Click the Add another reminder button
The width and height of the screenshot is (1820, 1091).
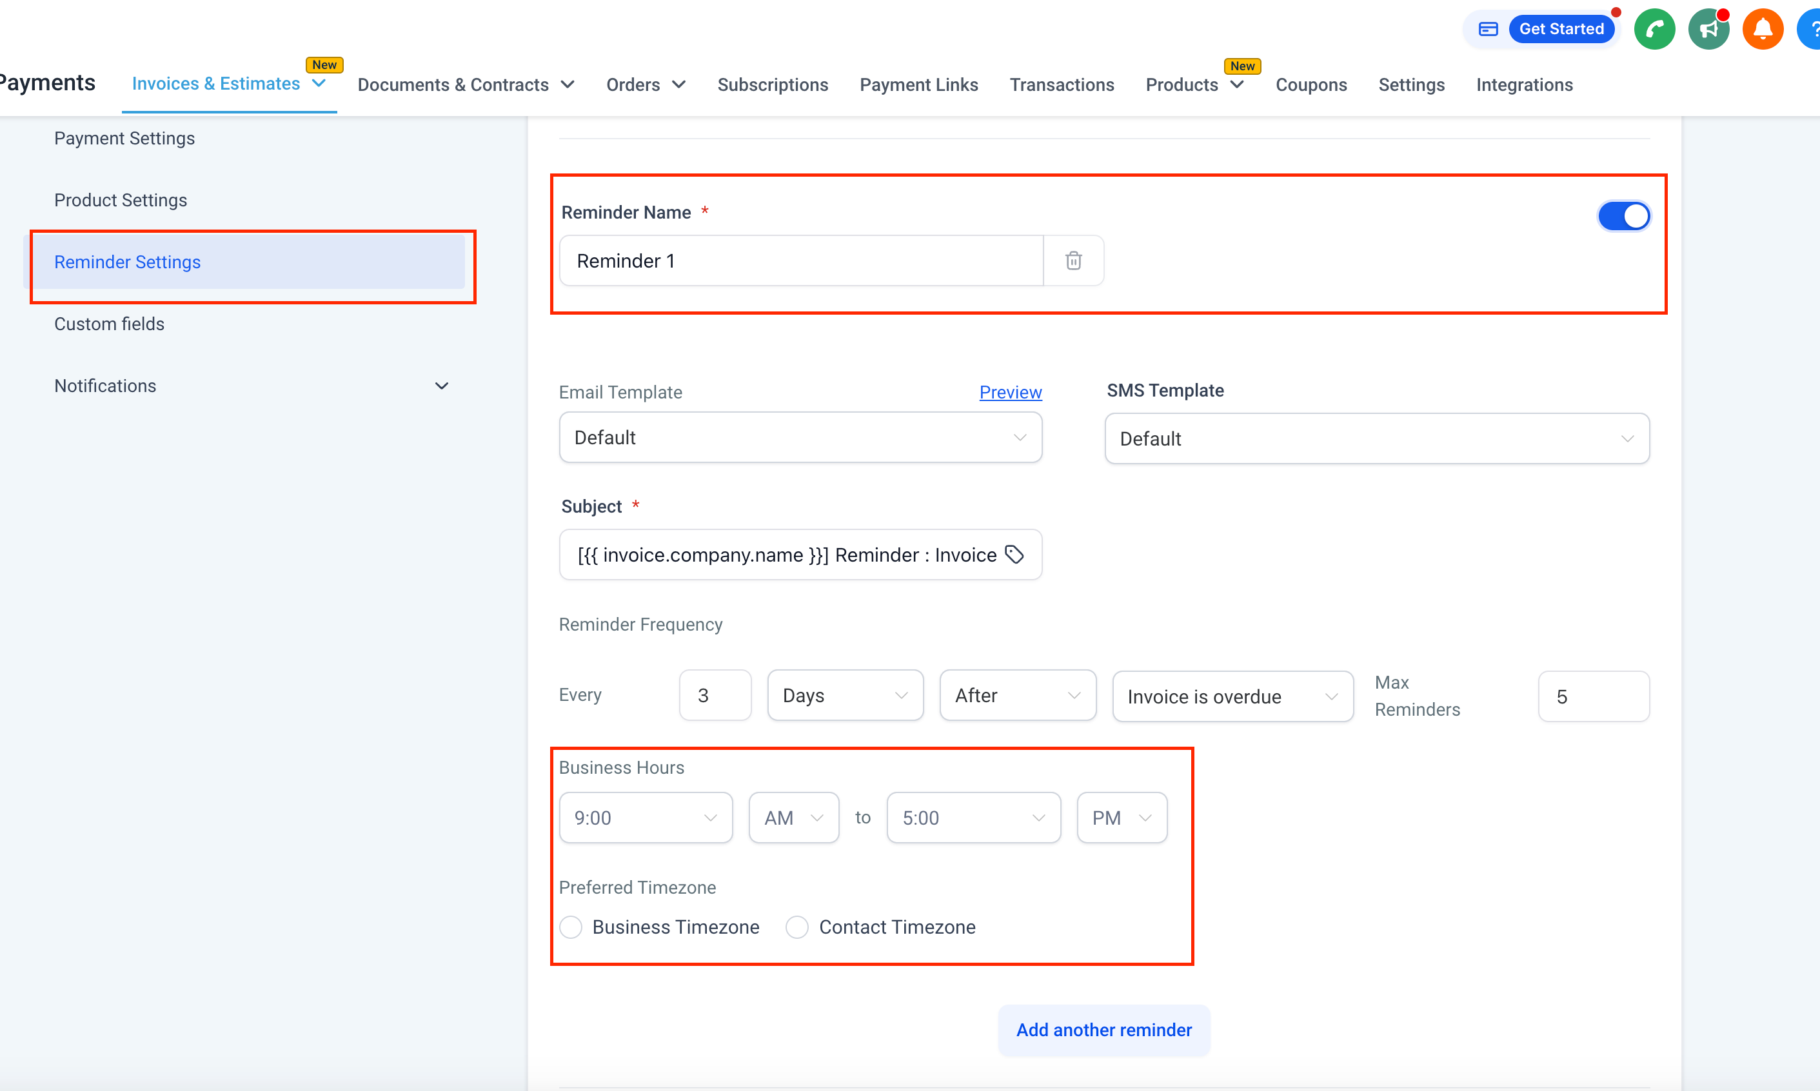pyautogui.click(x=1103, y=1030)
